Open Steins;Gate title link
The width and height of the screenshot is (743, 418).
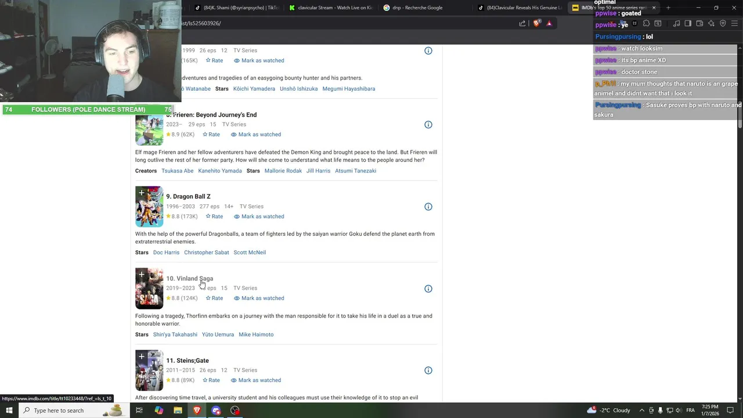tap(187, 361)
